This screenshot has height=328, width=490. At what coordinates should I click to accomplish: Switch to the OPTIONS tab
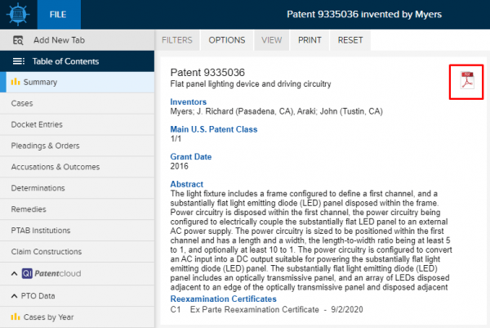(x=226, y=39)
